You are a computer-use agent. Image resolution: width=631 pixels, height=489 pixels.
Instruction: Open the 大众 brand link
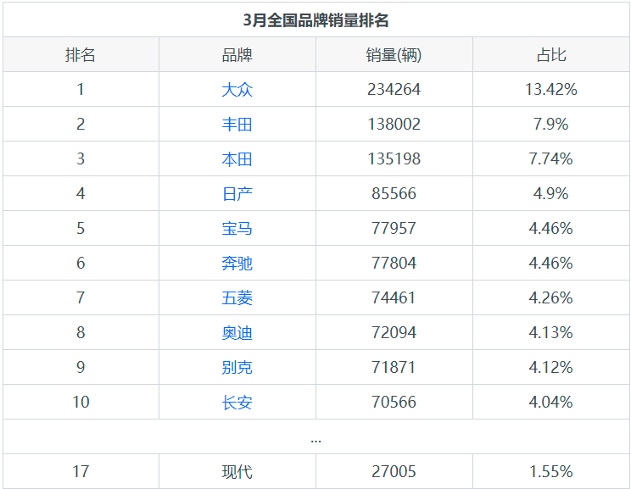pos(237,89)
